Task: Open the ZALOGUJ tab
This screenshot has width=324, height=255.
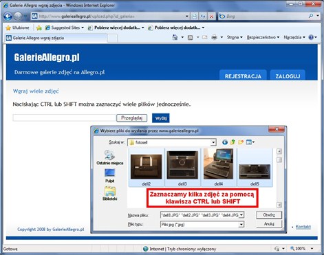Action: point(288,76)
